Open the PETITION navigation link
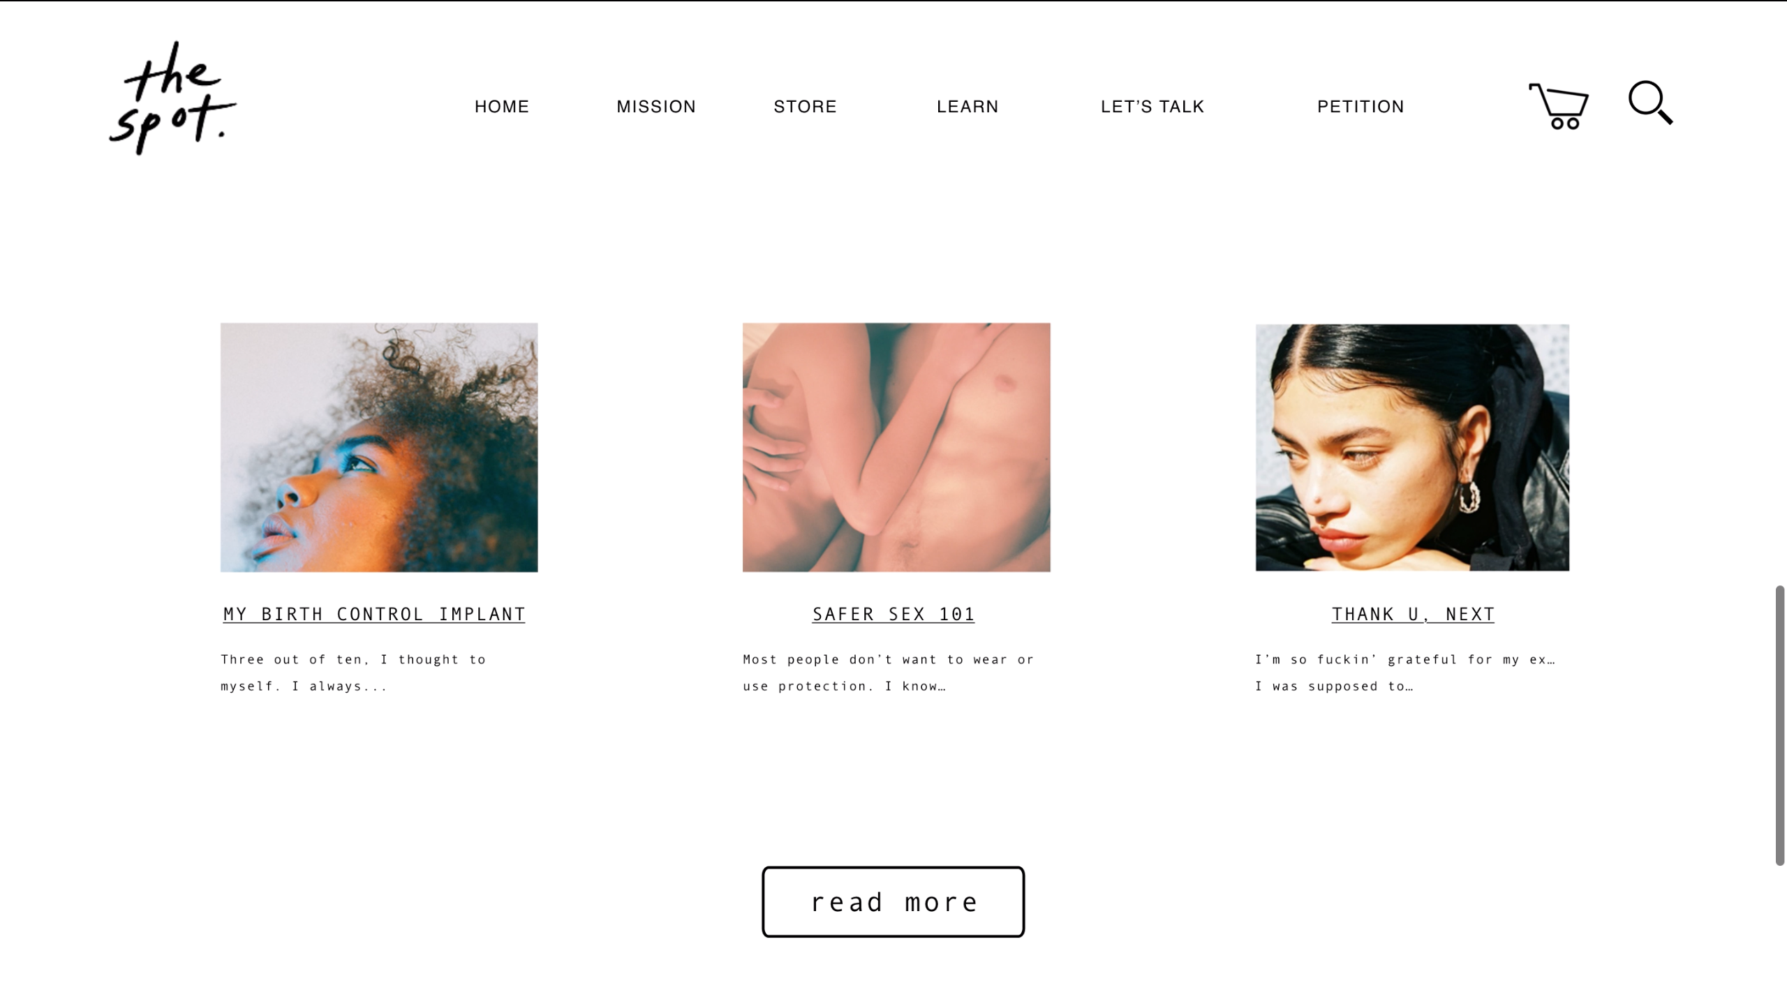The height and width of the screenshot is (1006, 1787). 1360,107
